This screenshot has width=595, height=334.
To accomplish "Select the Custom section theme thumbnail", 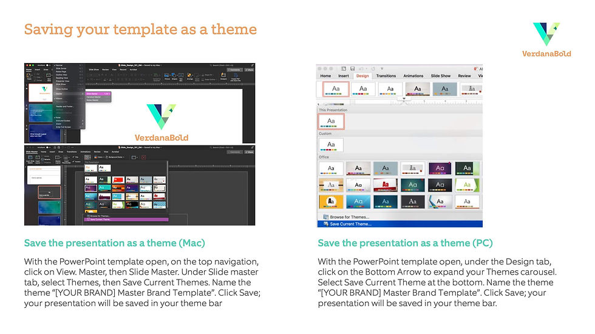I will [331, 145].
